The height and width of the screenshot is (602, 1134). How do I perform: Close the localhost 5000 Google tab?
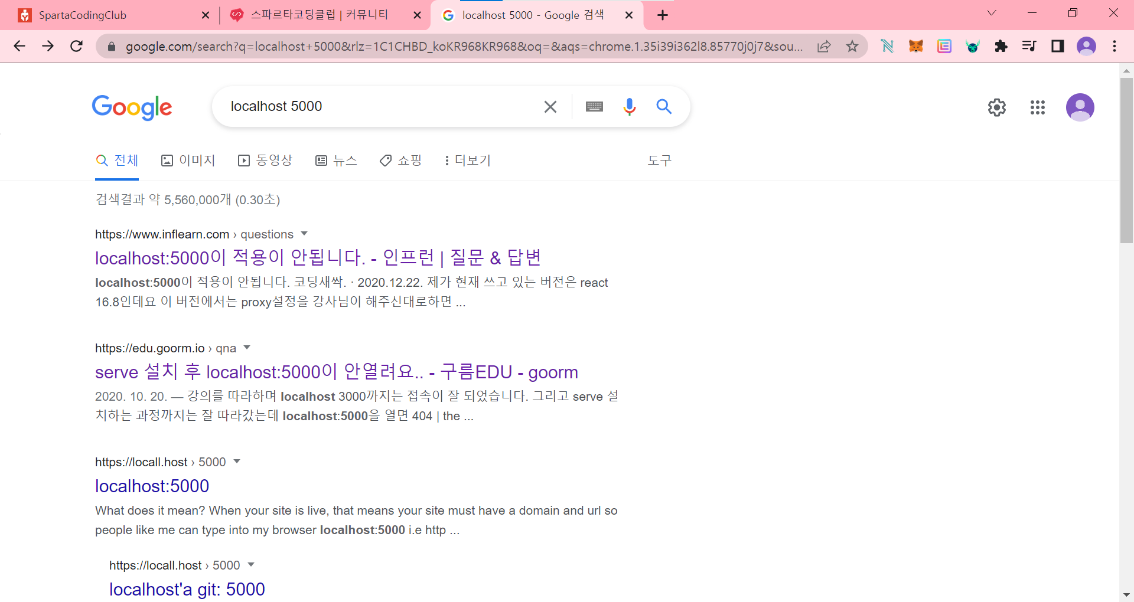click(629, 15)
